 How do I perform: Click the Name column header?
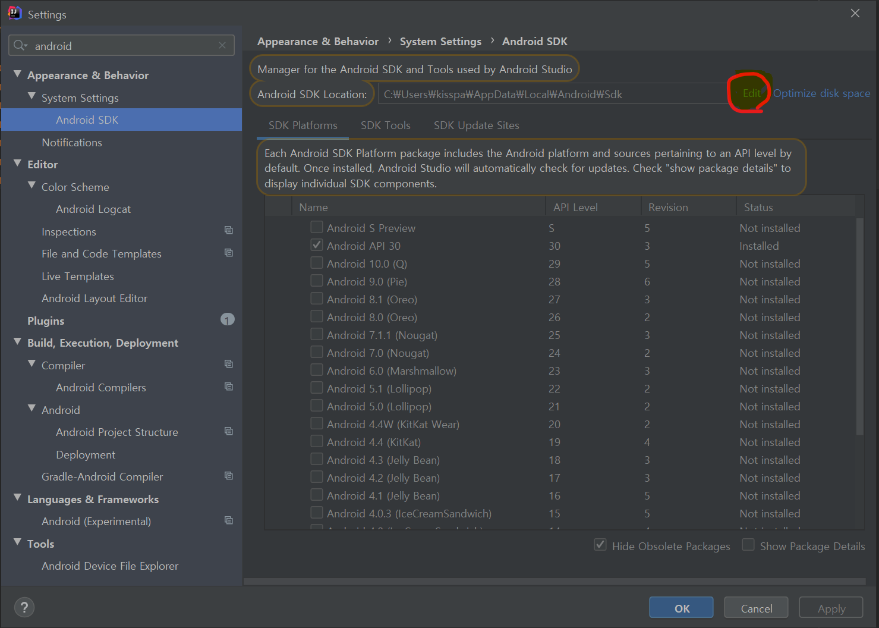(419, 207)
